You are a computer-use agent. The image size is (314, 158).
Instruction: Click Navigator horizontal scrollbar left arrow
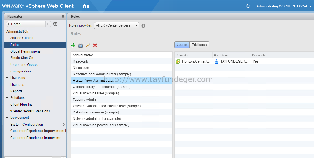pos(7,157)
